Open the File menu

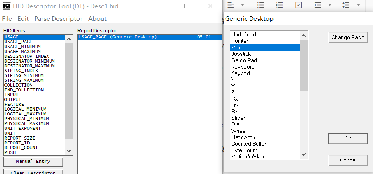click(x=7, y=19)
